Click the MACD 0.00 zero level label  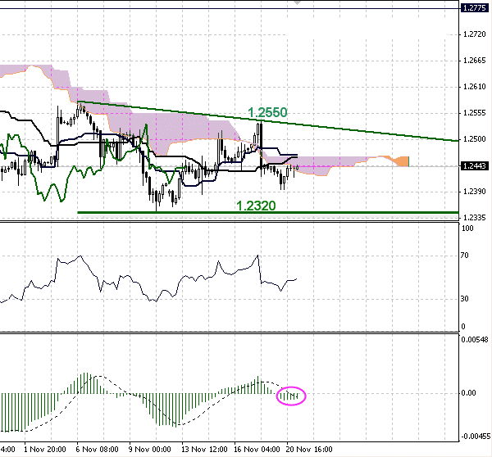click(x=468, y=393)
